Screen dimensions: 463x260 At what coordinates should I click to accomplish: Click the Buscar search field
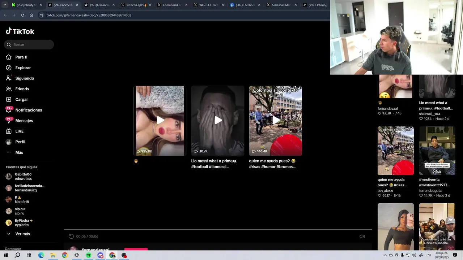click(29, 44)
